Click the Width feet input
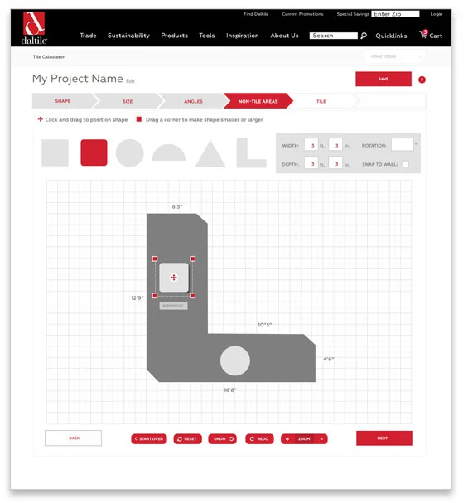This screenshot has width=468, height=503. (311, 145)
